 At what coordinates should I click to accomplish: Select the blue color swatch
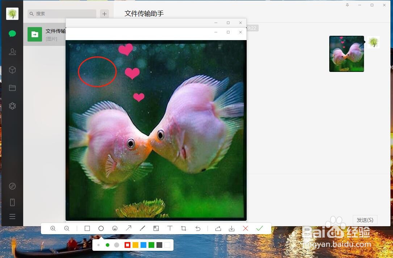[144, 245]
